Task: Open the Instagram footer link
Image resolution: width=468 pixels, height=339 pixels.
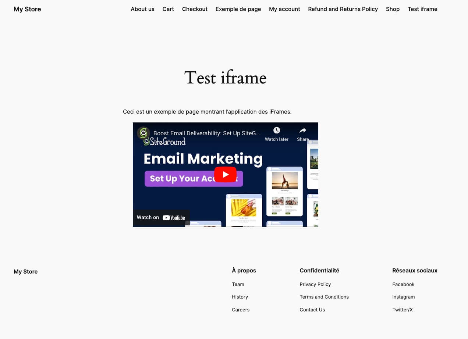Action: (403, 297)
